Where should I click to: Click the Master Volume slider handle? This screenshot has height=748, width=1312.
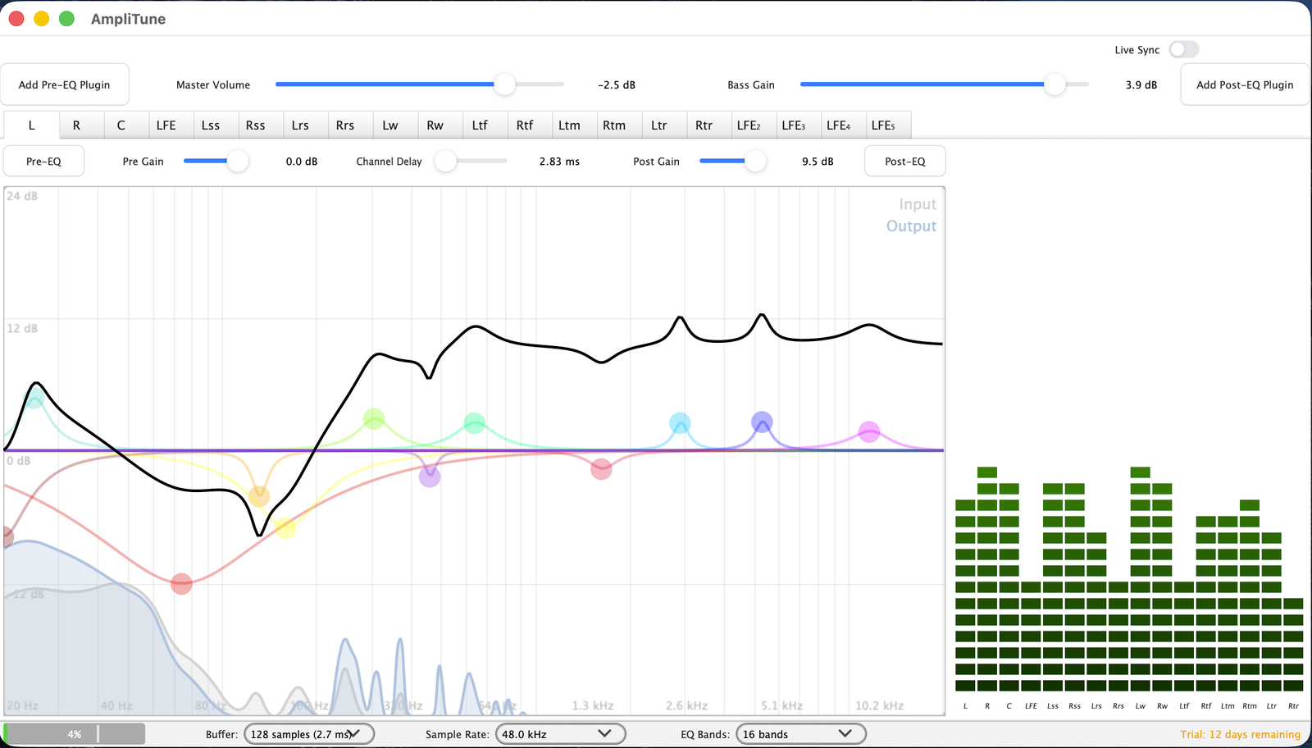pos(504,84)
